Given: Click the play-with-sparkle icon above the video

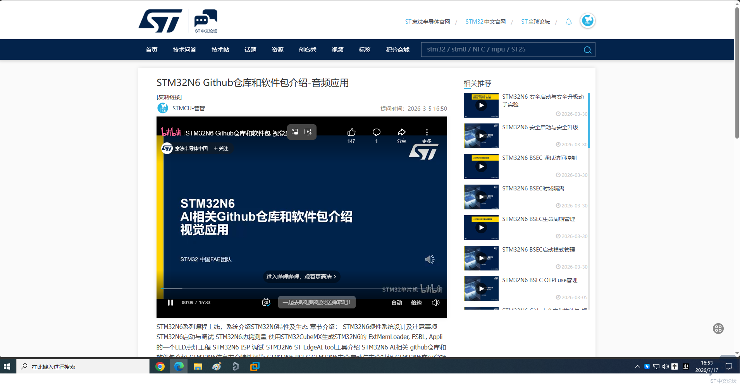Looking at the screenshot, I should [x=308, y=132].
